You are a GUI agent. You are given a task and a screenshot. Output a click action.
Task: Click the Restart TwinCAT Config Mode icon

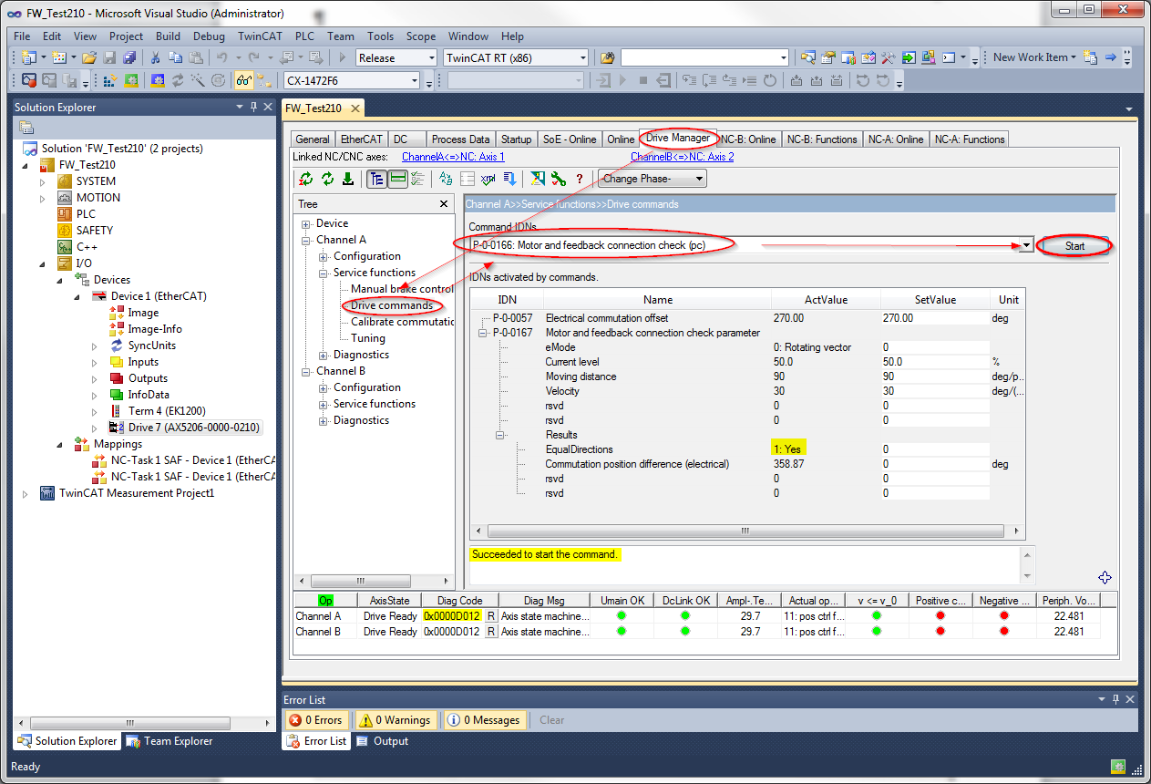158,80
